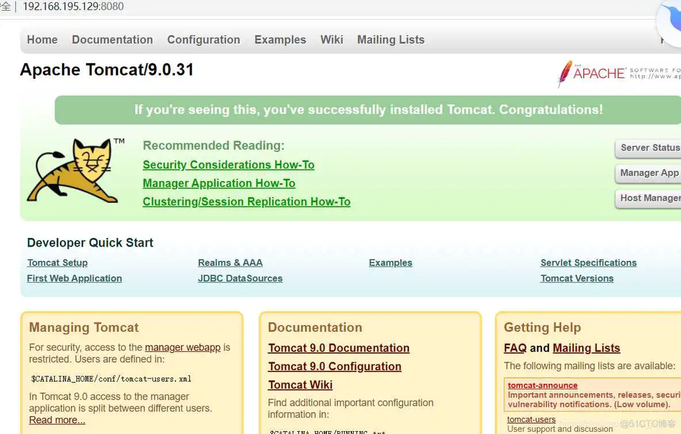Select the Wiki navigation item
Image resolution: width=681 pixels, height=434 pixels.
pyautogui.click(x=332, y=40)
